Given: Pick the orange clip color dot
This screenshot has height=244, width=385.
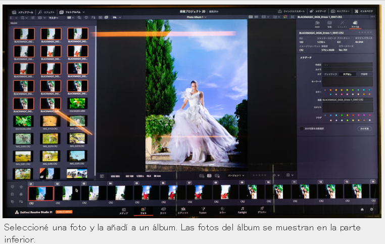Looking at the screenshot, I should pyautogui.click(x=330, y=90).
